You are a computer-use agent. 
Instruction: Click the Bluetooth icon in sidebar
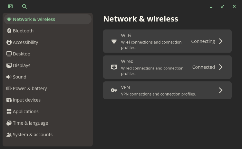click(x=9, y=31)
